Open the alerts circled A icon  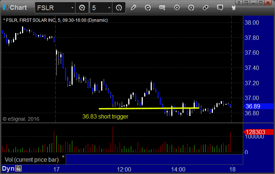191,8
